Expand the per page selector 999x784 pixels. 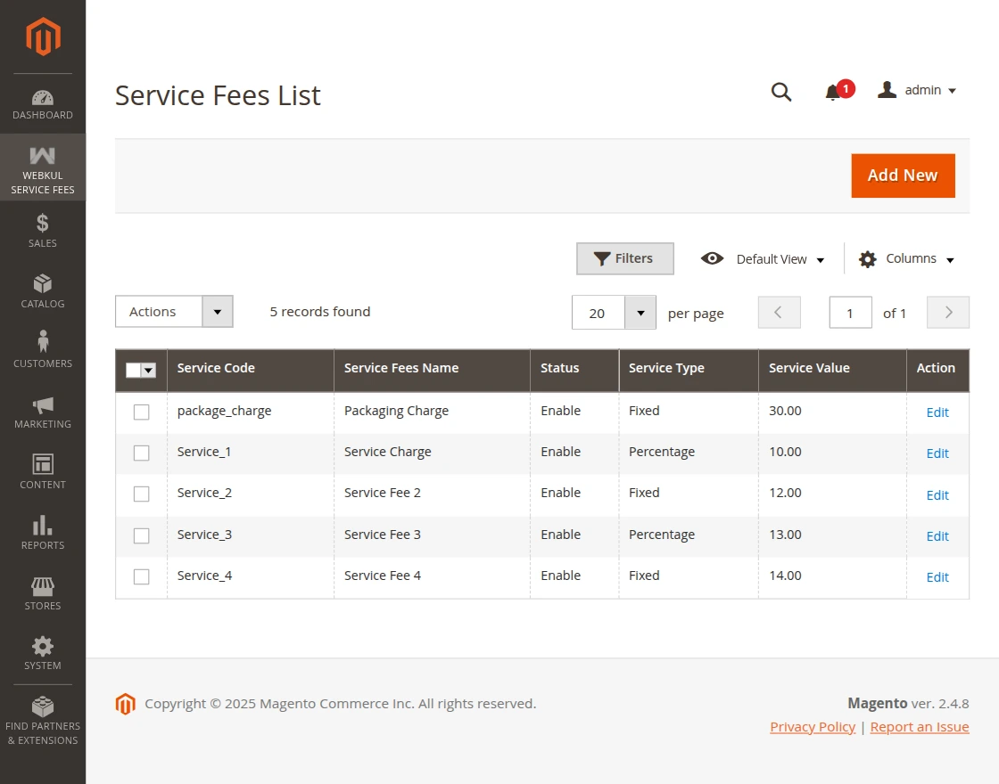coord(640,313)
